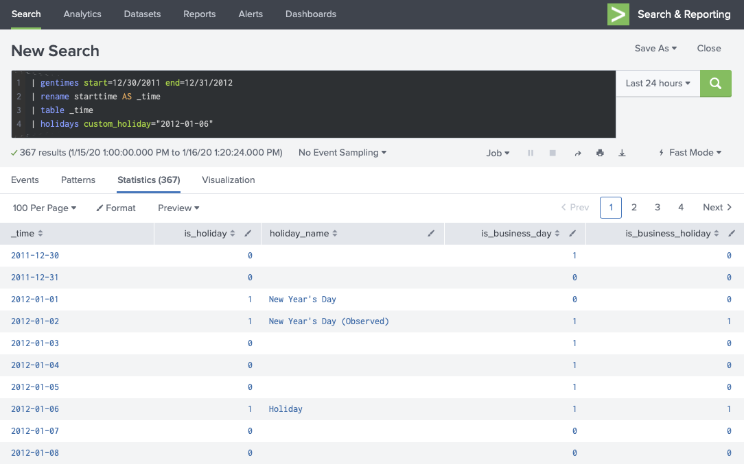
Task: Open the No Event Sampling dropdown
Action: tap(342, 153)
